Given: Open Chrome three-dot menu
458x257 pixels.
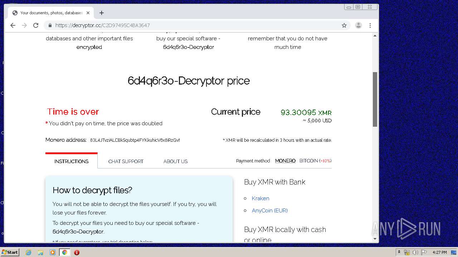Looking at the screenshot, I should click(x=370, y=25).
